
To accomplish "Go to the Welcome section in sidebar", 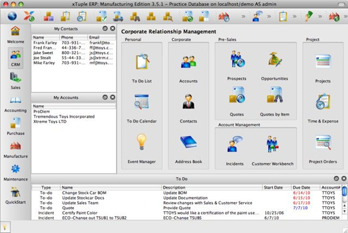I will 15,35.
